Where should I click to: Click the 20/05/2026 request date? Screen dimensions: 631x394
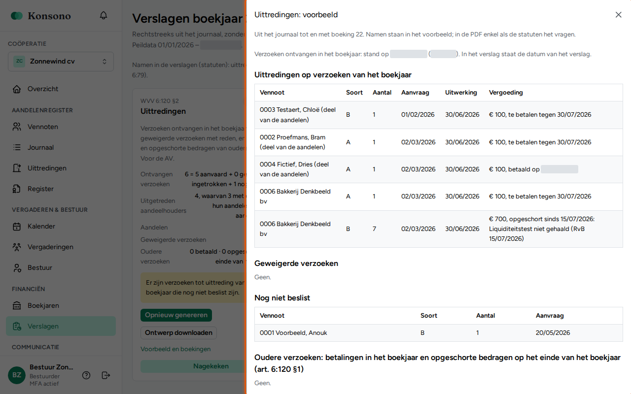point(553,333)
